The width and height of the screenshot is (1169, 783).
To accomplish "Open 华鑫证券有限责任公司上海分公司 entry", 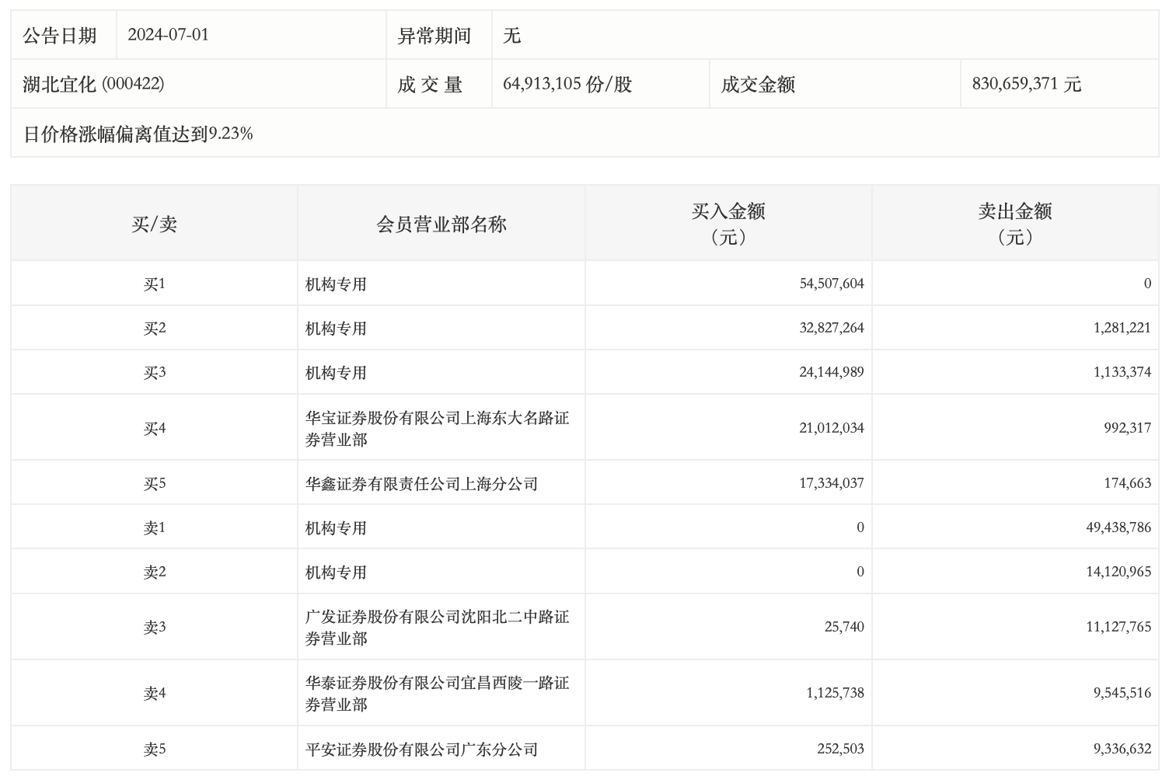I will point(421,484).
